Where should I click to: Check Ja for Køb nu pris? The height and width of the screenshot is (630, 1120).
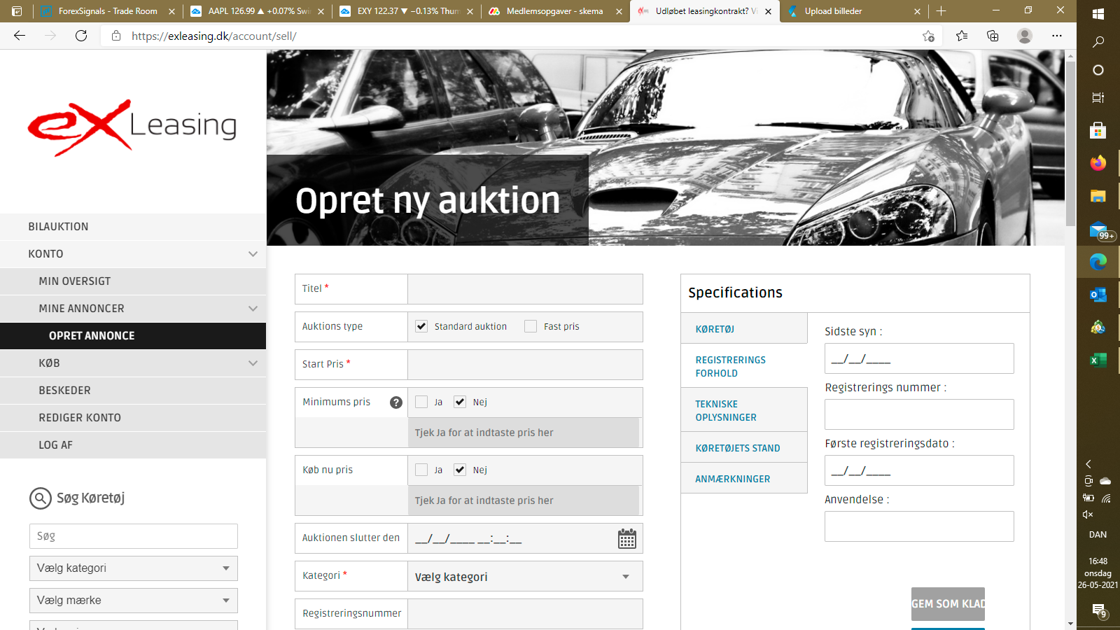point(421,470)
